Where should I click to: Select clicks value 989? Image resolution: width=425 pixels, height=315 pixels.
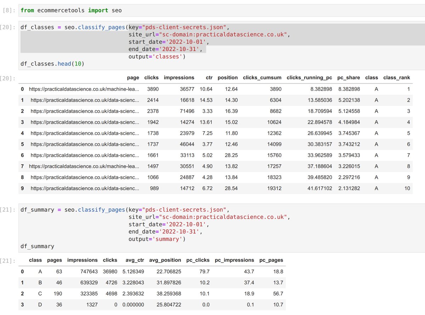(154, 188)
